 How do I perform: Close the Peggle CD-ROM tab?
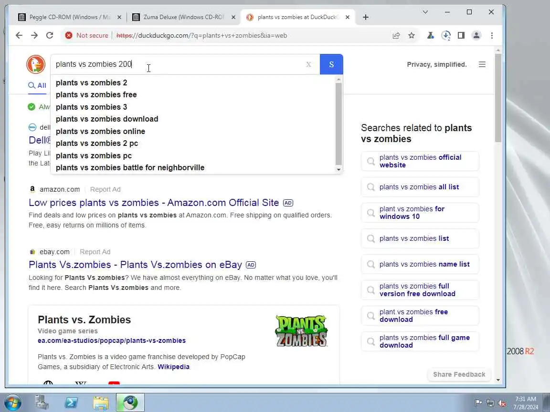[x=119, y=17]
